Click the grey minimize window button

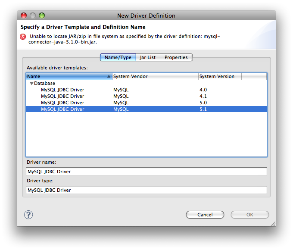[33, 16]
